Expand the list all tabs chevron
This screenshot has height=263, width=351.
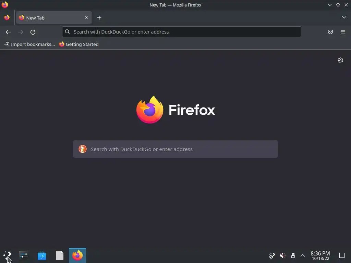click(x=344, y=17)
